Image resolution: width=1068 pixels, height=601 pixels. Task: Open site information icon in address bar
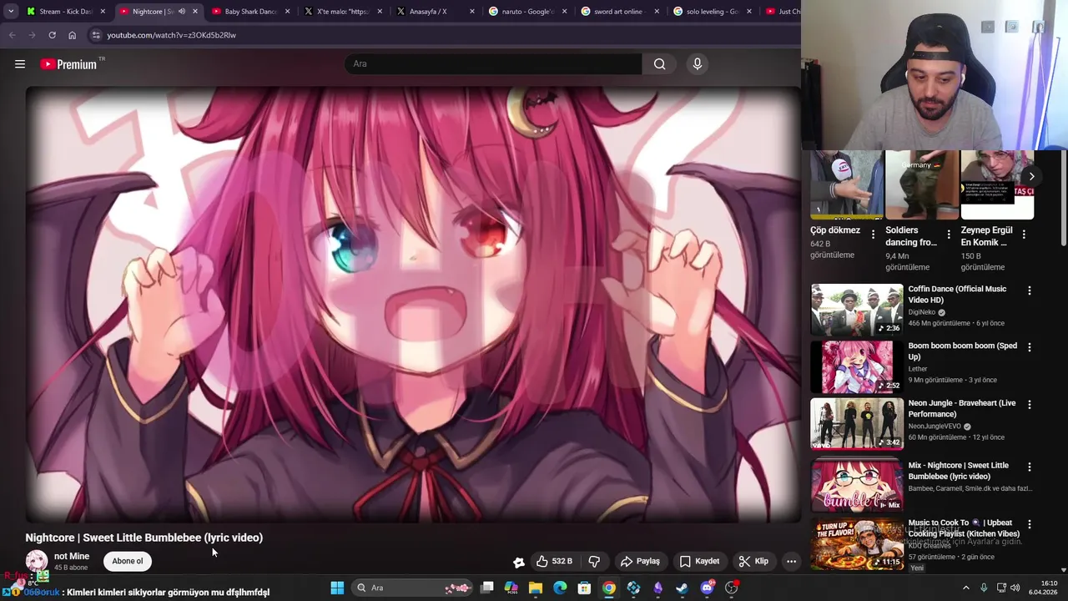click(x=96, y=35)
